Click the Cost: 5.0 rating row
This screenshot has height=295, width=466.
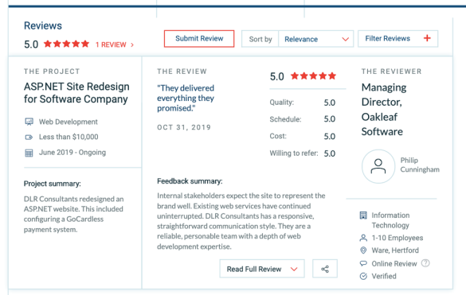(303, 136)
